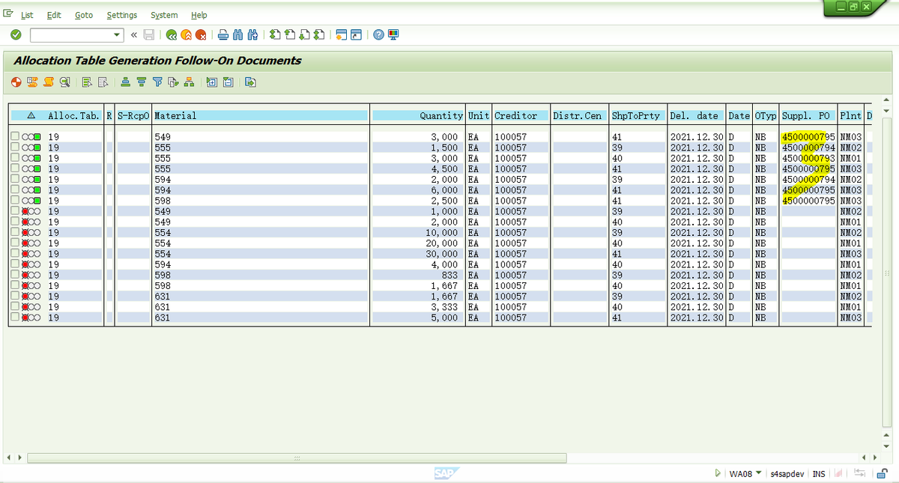Apply the Set Filter tool
Screen dimensions: 899x483
pyautogui.click(x=157, y=82)
